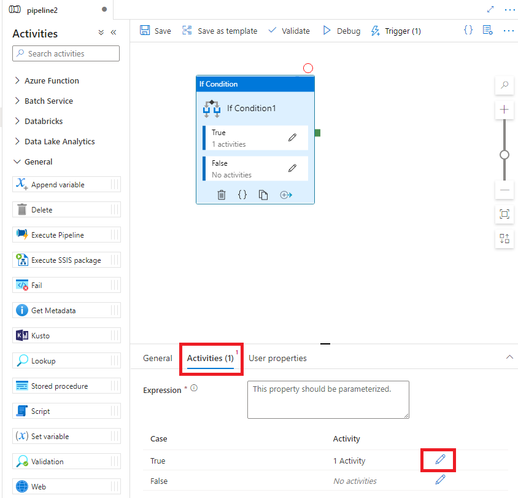Select the Execute SSIS package activity
Screen dimensions: 518x498
pos(66,260)
